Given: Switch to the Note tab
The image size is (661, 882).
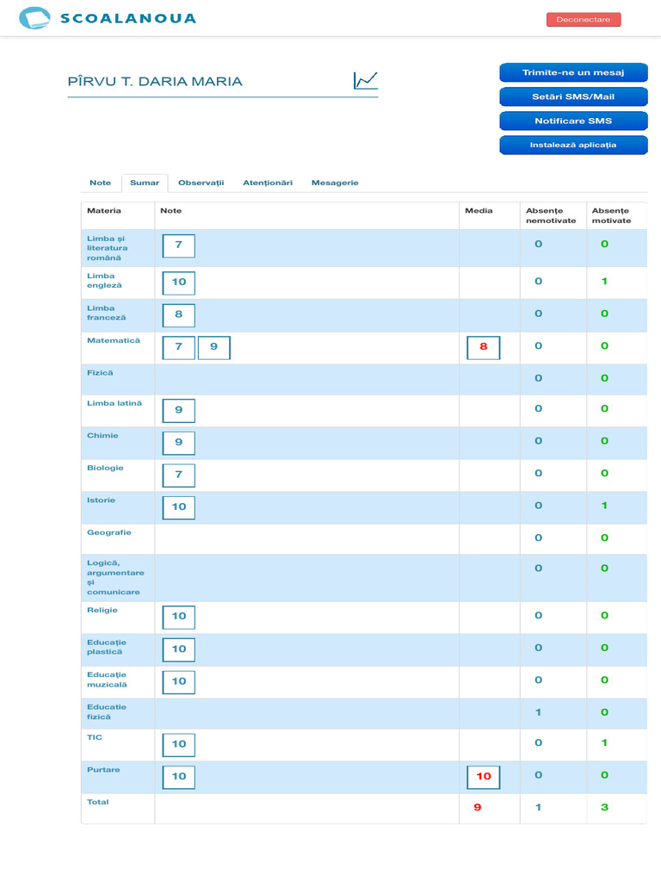Looking at the screenshot, I should (100, 183).
